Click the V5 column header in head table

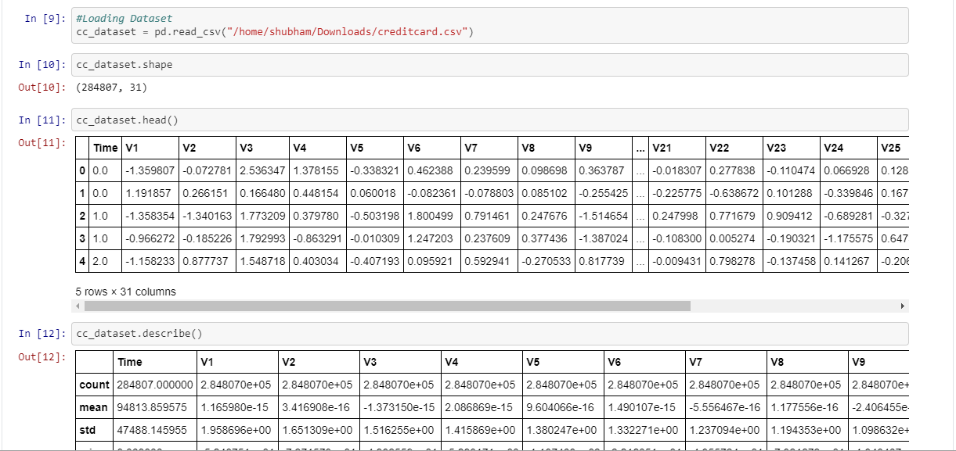(x=357, y=148)
